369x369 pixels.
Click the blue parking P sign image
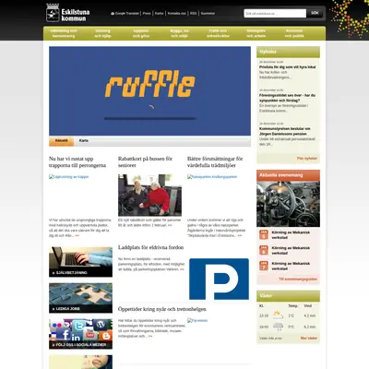coord(219,279)
